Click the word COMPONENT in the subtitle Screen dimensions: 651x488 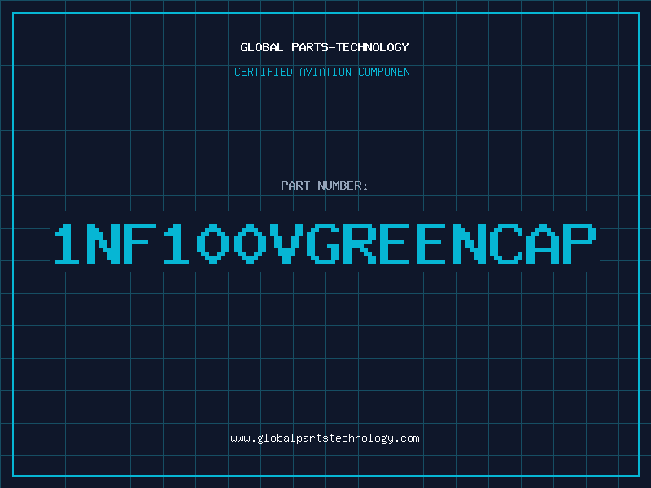tap(385, 72)
